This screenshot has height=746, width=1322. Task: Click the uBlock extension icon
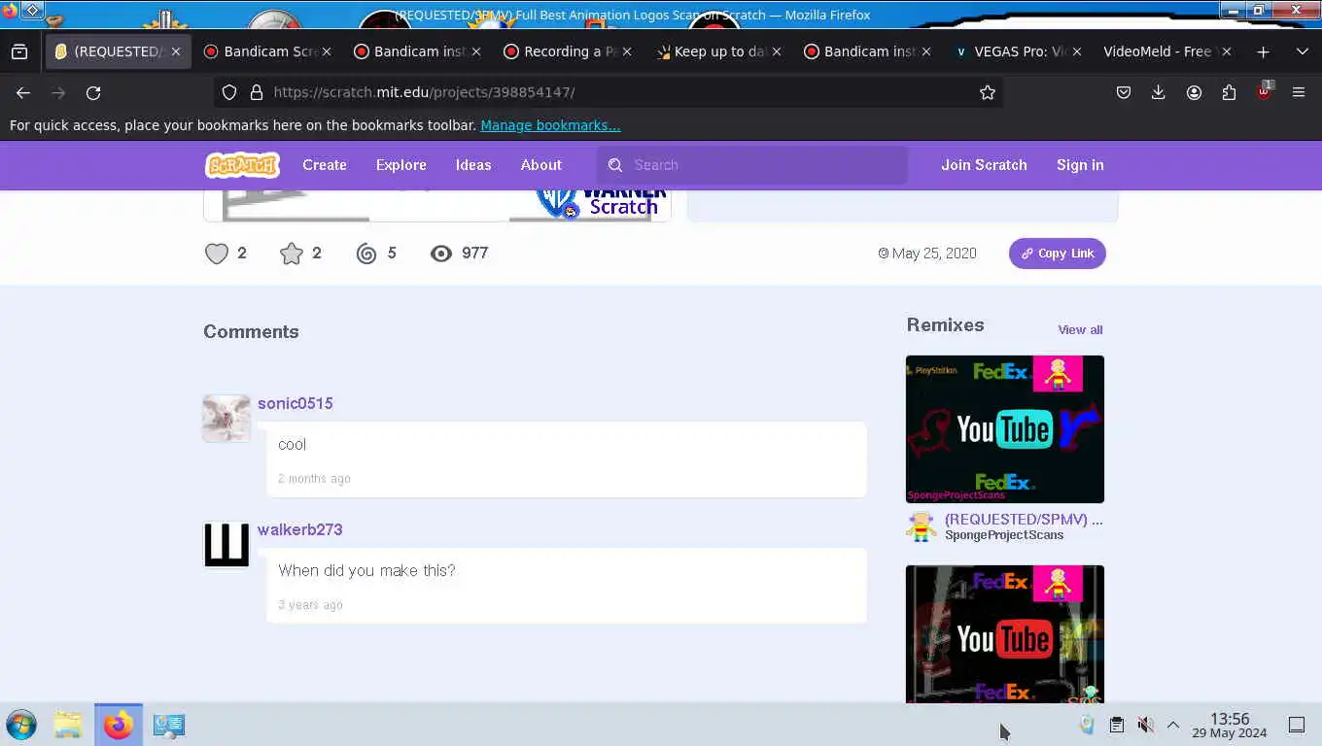(x=1264, y=92)
